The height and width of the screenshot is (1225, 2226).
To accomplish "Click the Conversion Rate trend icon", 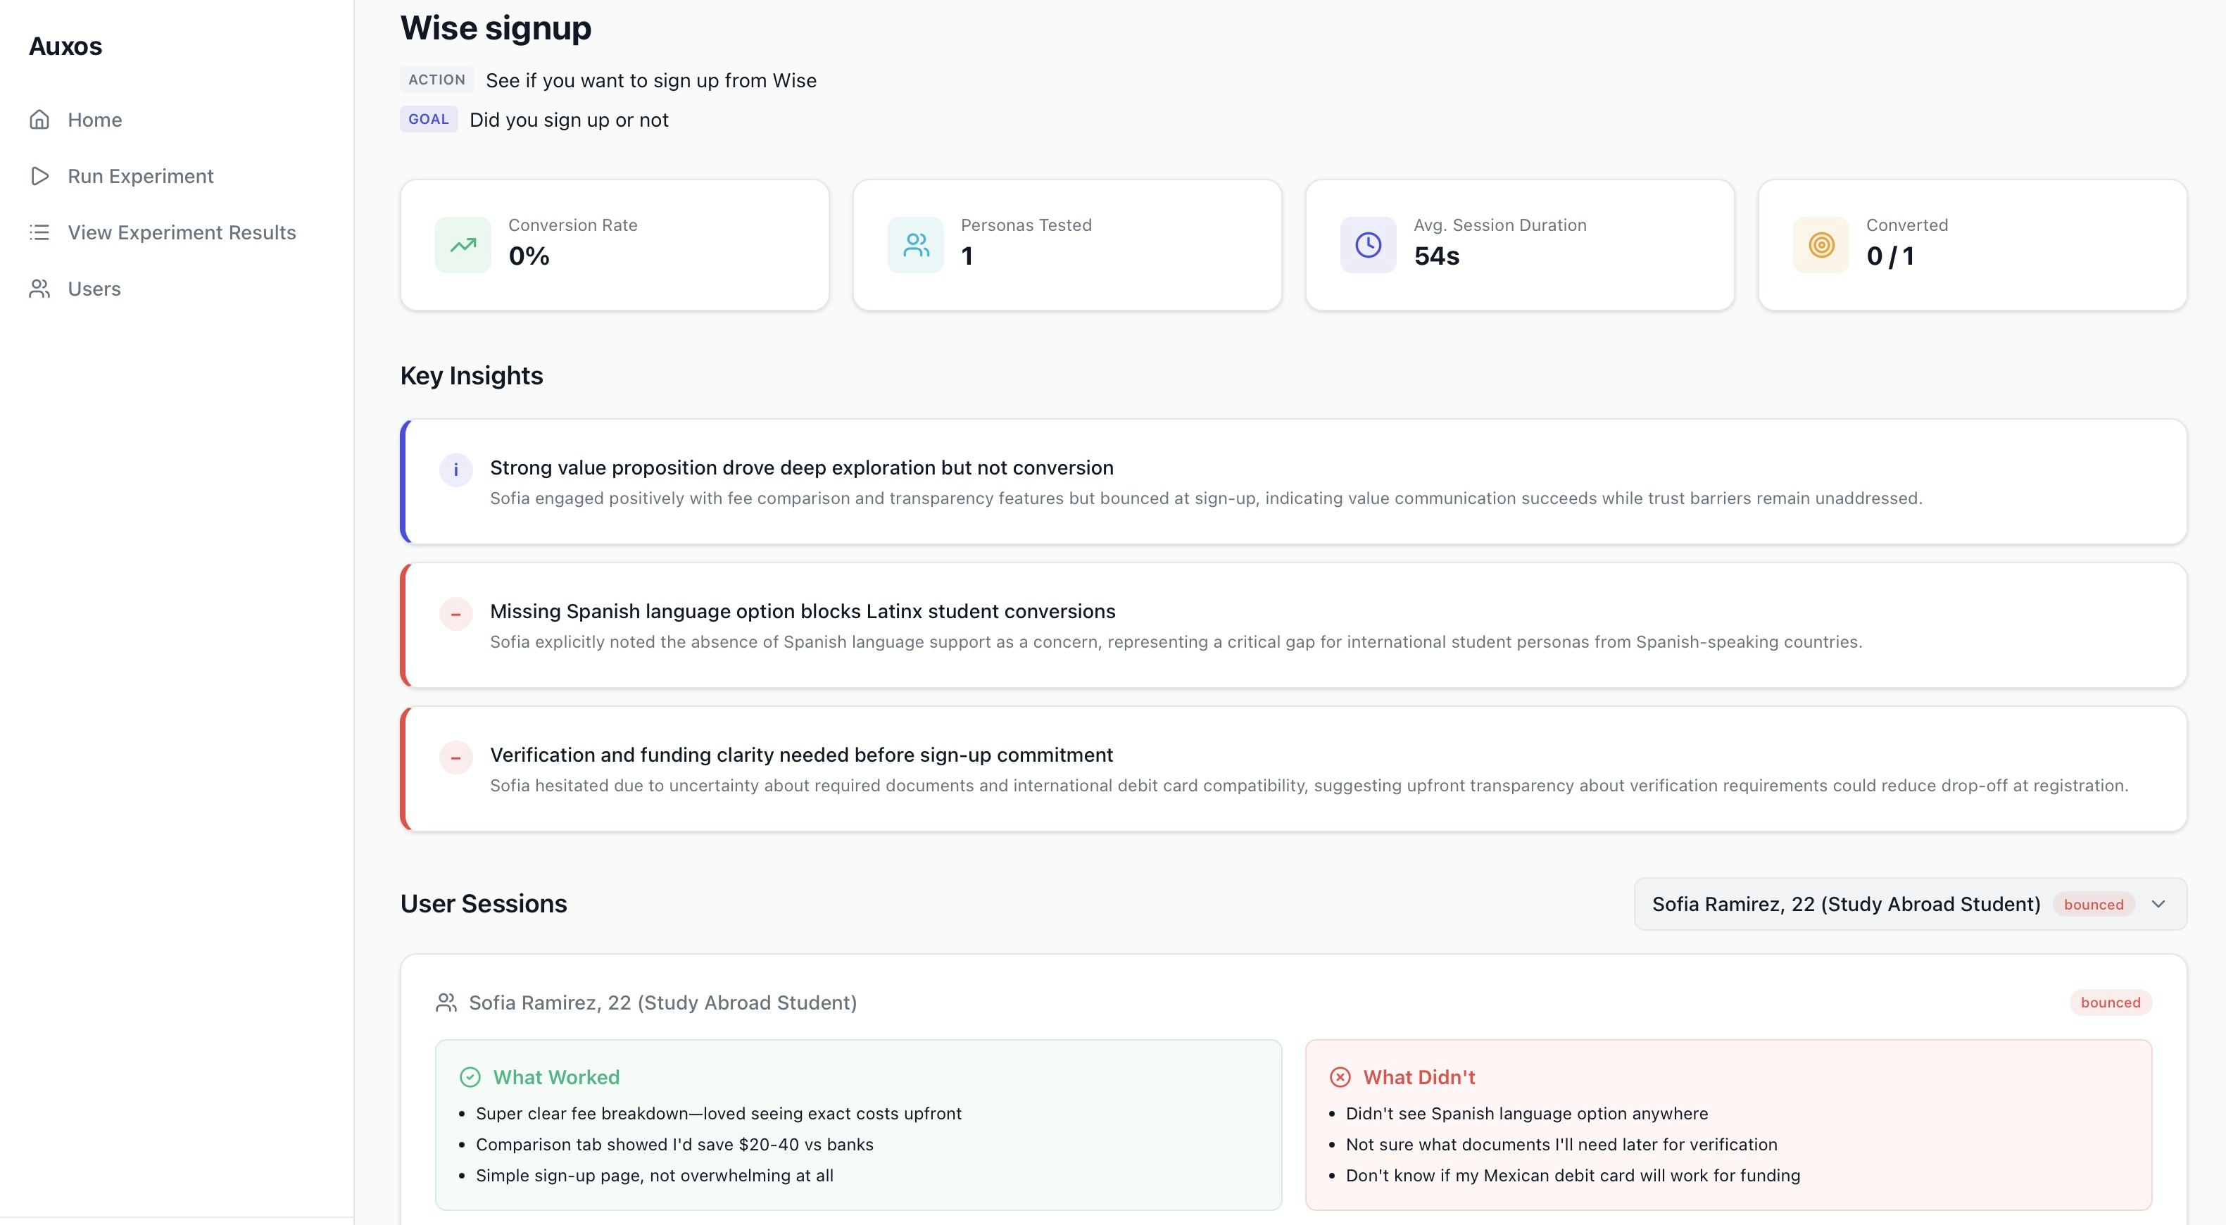I will point(463,244).
